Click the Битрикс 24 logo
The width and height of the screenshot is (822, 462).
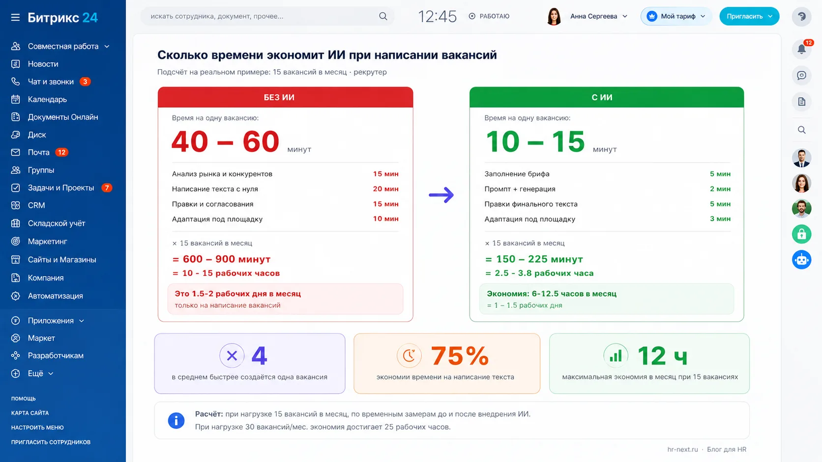(63, 18)
